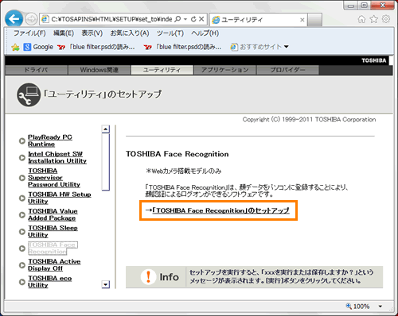Open the zoom level dropdown arrow
The height and width of the screenshot is (316, 398).
tap(380, 306)
